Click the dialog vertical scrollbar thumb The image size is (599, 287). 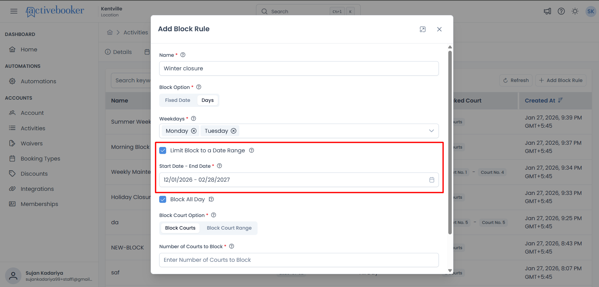(x=450, y=142)
